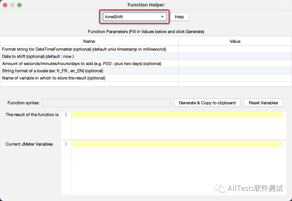Close the Function Helper window

tap(5, 5)
